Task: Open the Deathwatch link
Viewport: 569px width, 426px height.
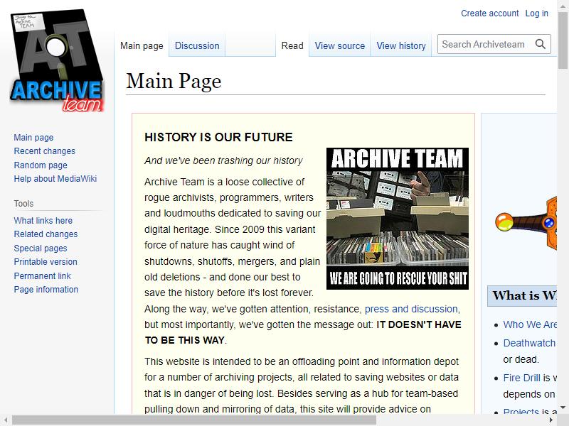Action: click(x=529, y=343)
